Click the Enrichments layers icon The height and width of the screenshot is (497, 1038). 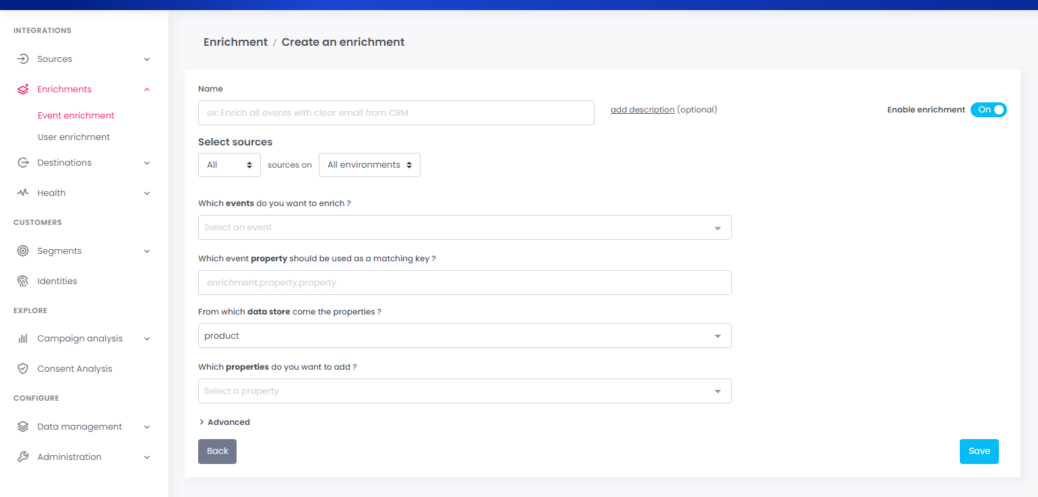point(23,90)
